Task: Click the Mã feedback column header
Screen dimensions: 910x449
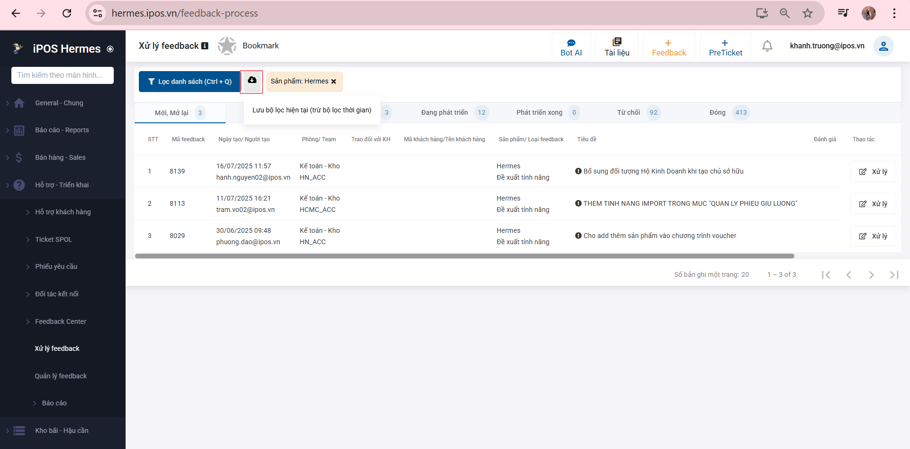Action: pyautogui.click(x=188, y=139)
